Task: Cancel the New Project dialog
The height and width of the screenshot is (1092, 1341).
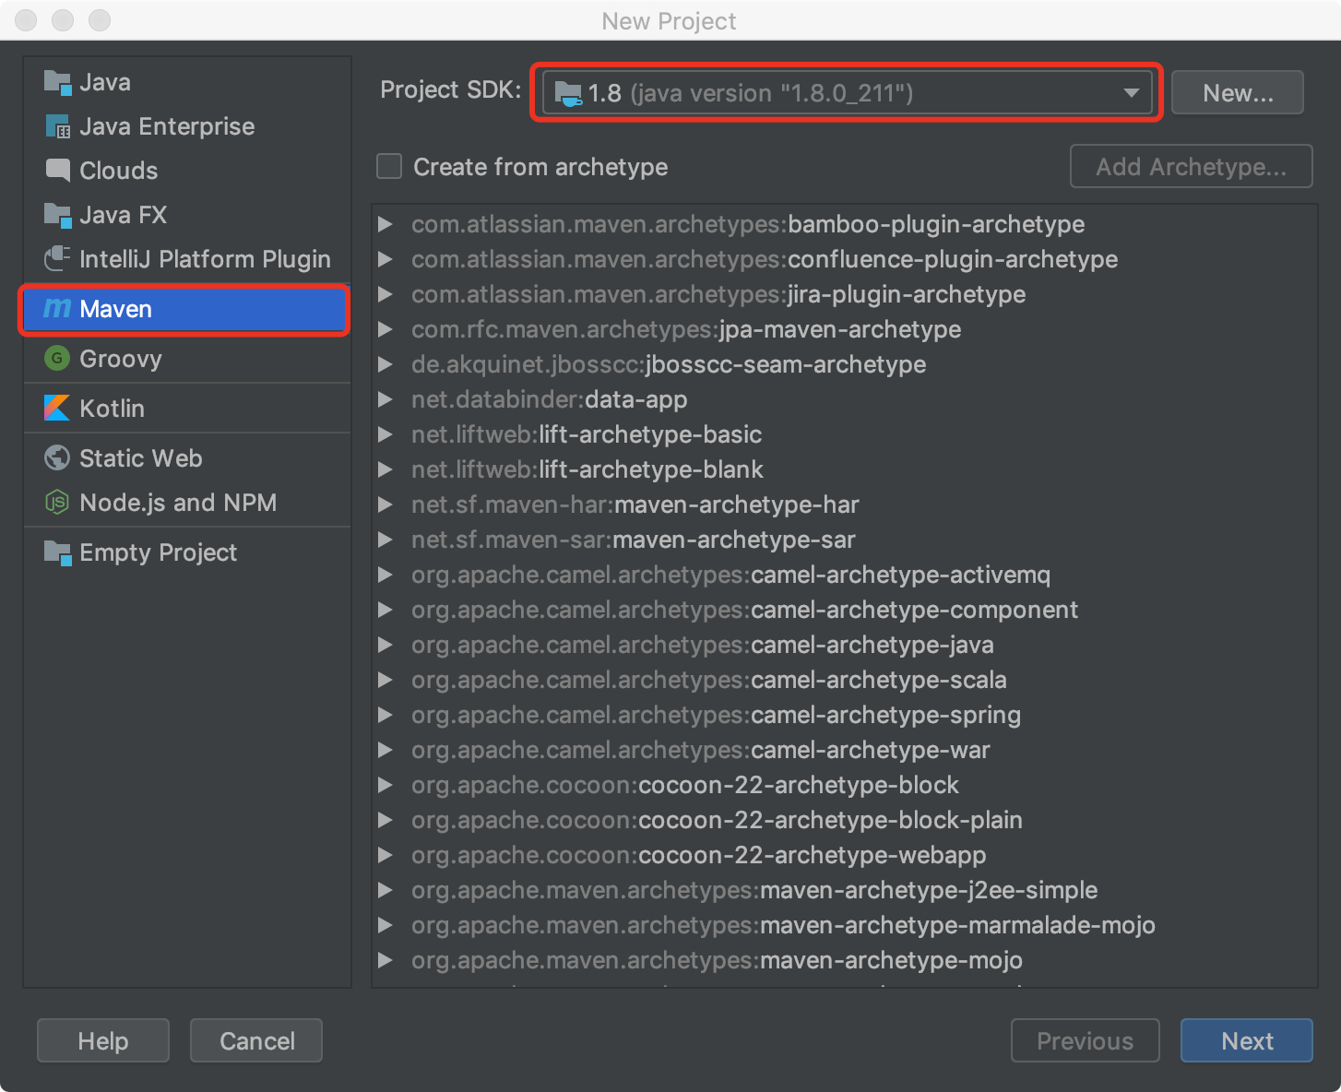Action: pos(256,1041)
